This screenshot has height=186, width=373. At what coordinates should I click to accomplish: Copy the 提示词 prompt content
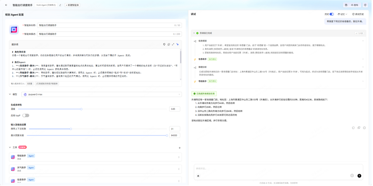(x=169, y=44)
